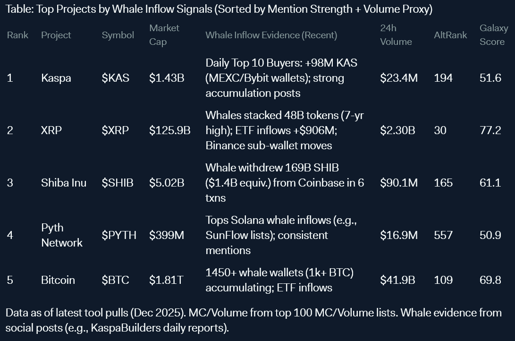Select XRP Galaxy Score 77.2
Screen dimensions: 515x341
490,130
